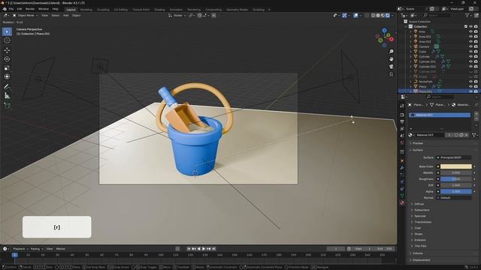Click the outliner filter funnel icon
Screen dimensions: 481x270
(x=467, y=15)
